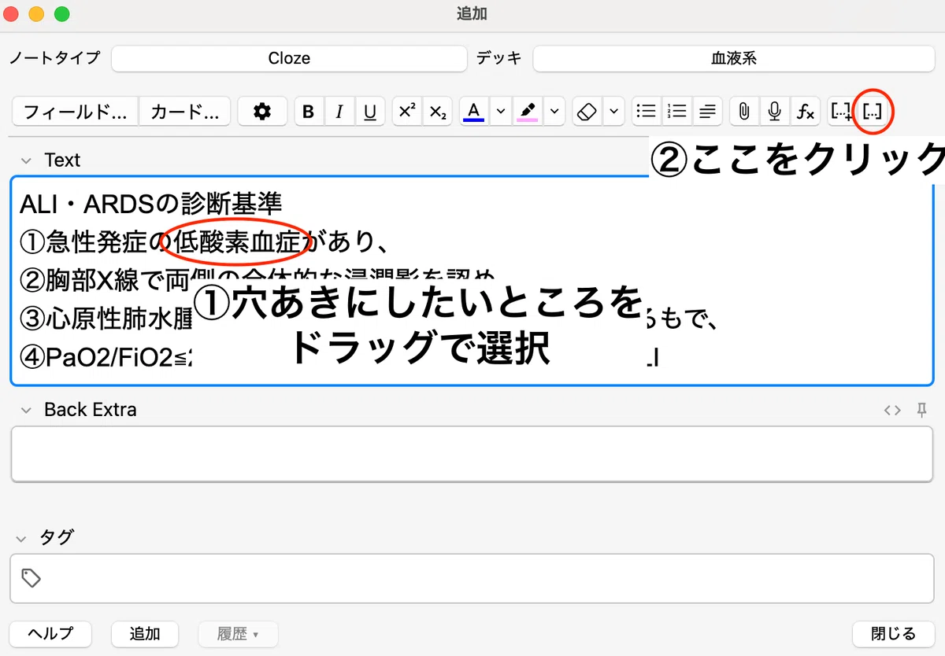
Task: Close the window with red button
Action: 11,14
